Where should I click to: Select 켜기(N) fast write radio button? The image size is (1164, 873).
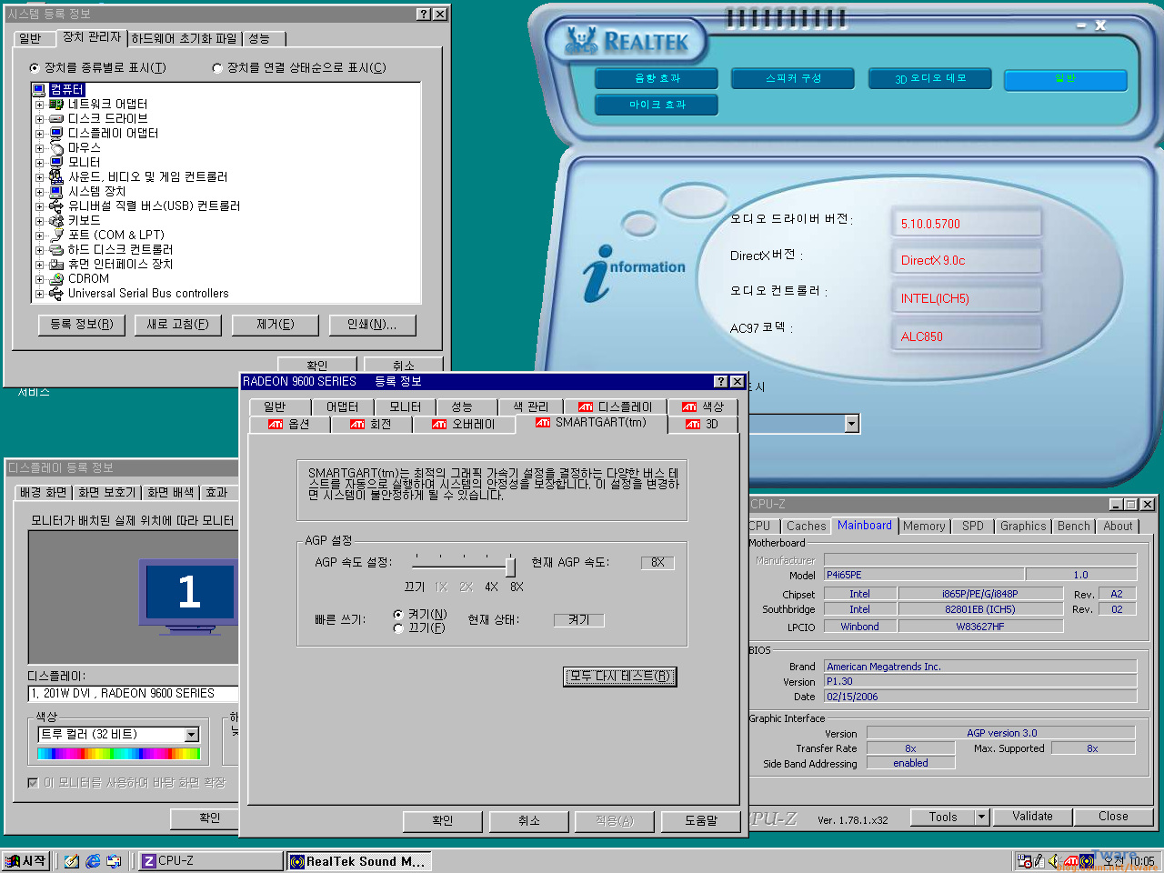[398, 614]
